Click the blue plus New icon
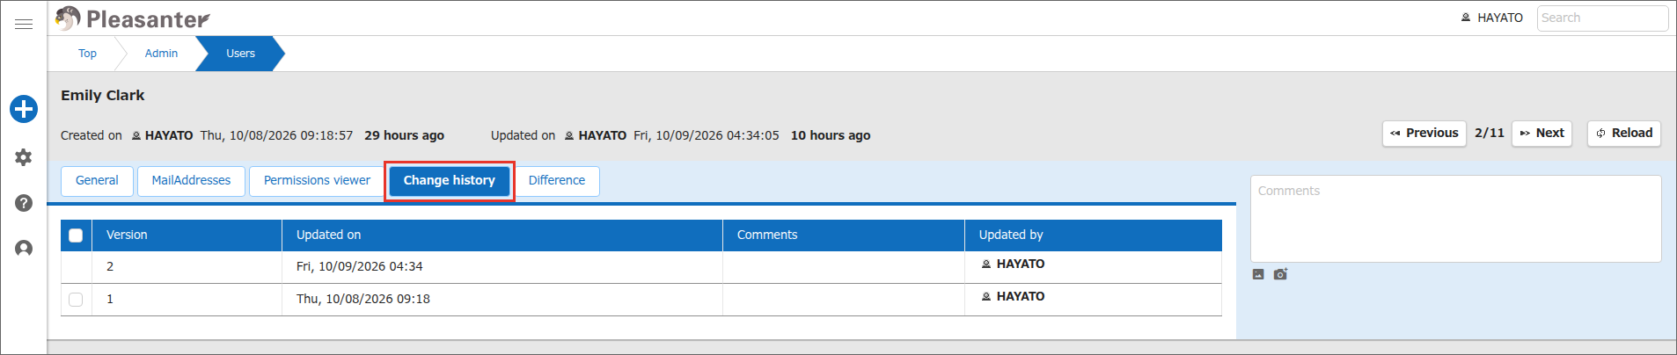Viewport: 1677px width, 355px height. click(x=24, y=109)
